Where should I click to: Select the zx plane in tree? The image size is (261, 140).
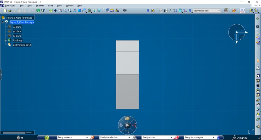17,36
